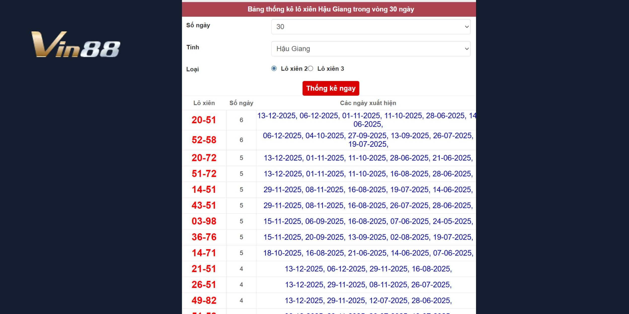Select the pair '52-58' row entry
Image resolution: width=629 pixels, height=314 pixels.
204,140
